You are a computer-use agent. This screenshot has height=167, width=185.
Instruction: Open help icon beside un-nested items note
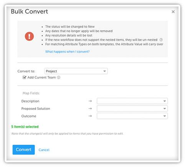[161, 40]
